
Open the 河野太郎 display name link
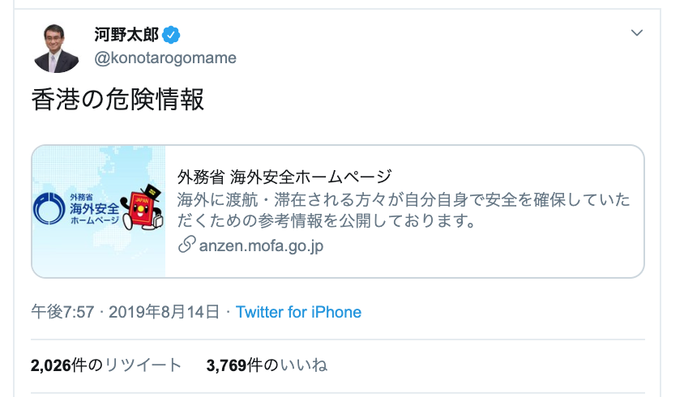128,35
